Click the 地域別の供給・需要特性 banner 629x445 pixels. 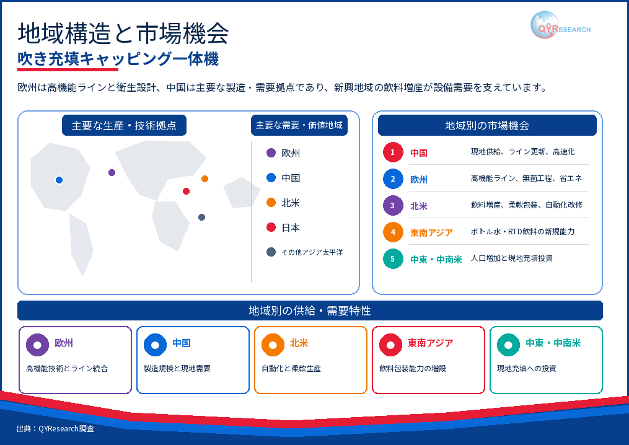[x=310, y=311]
